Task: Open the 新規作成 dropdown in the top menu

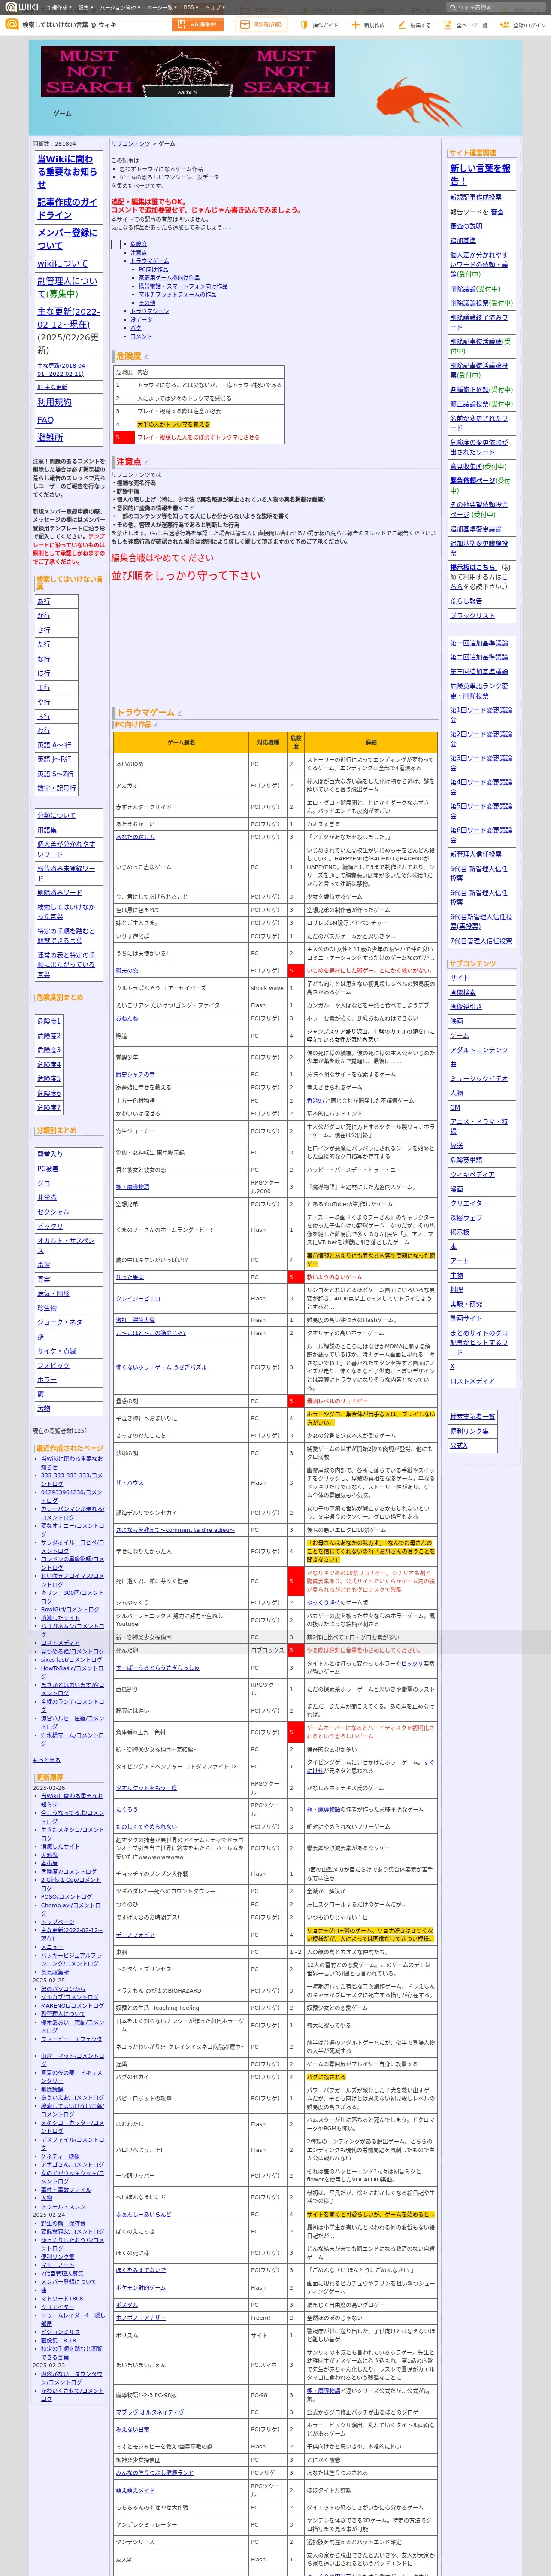Action: [58, 7]
